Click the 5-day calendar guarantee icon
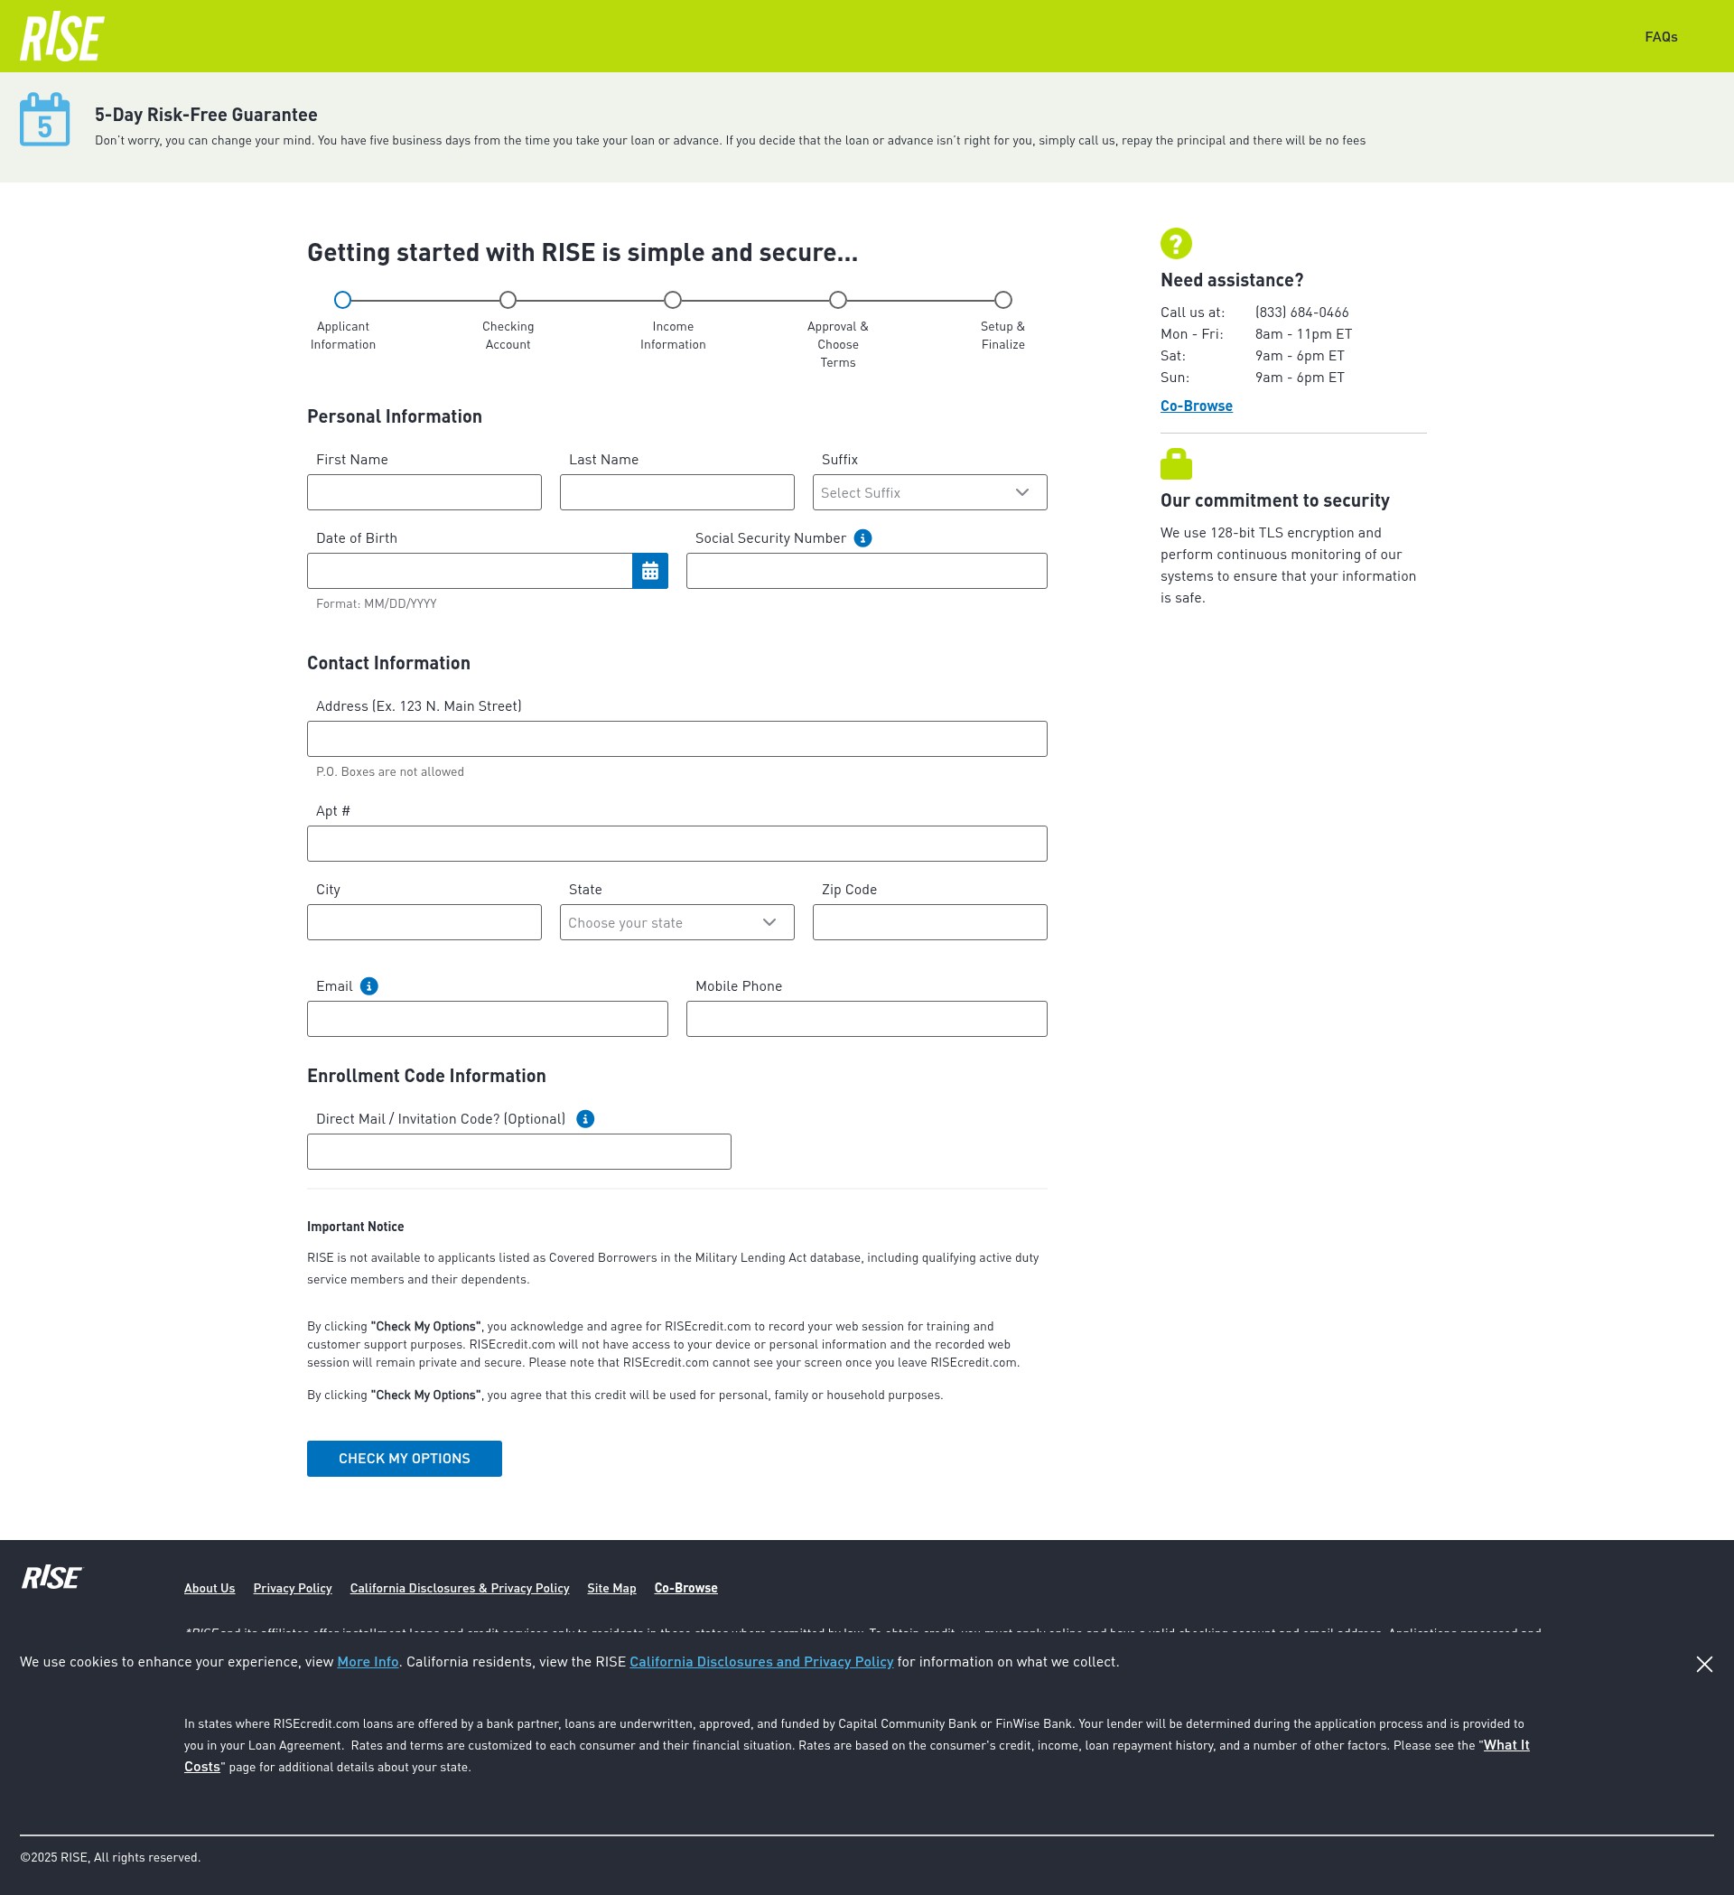Image resolution: width=1734 pixels, height=1895 pixels. [x=44, y=119]
